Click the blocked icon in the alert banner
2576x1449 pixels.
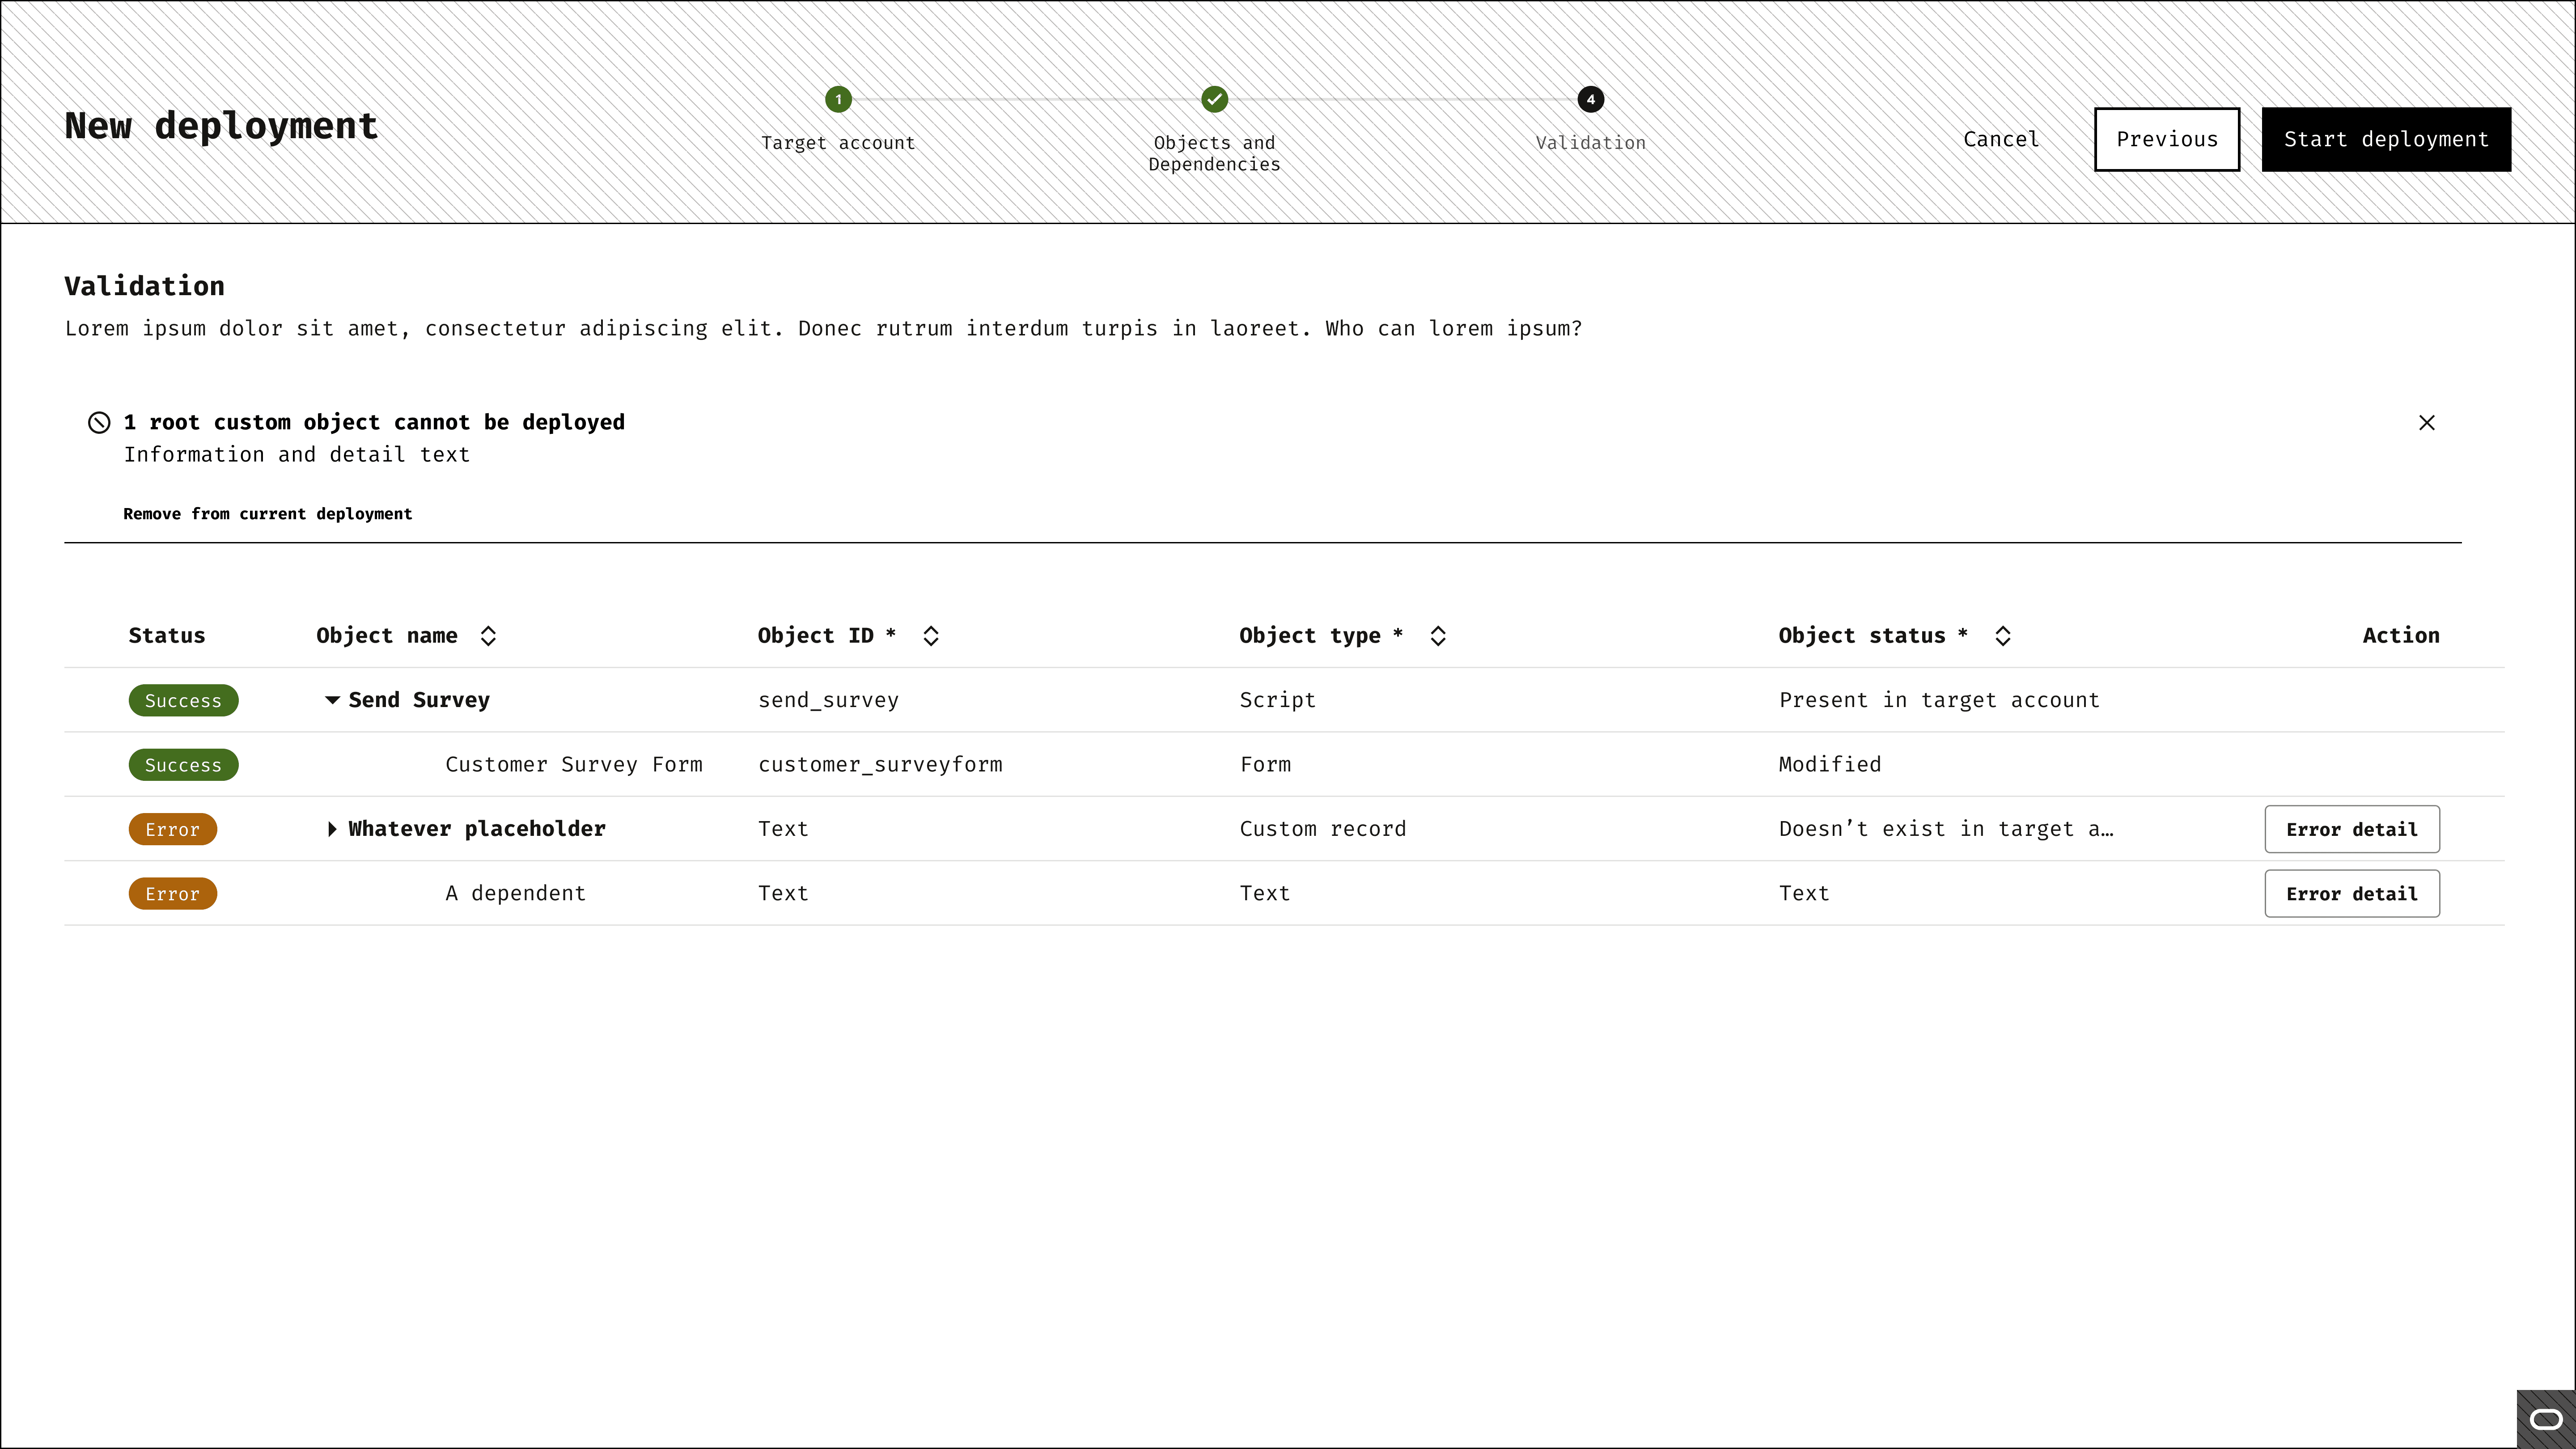(99, 423)
